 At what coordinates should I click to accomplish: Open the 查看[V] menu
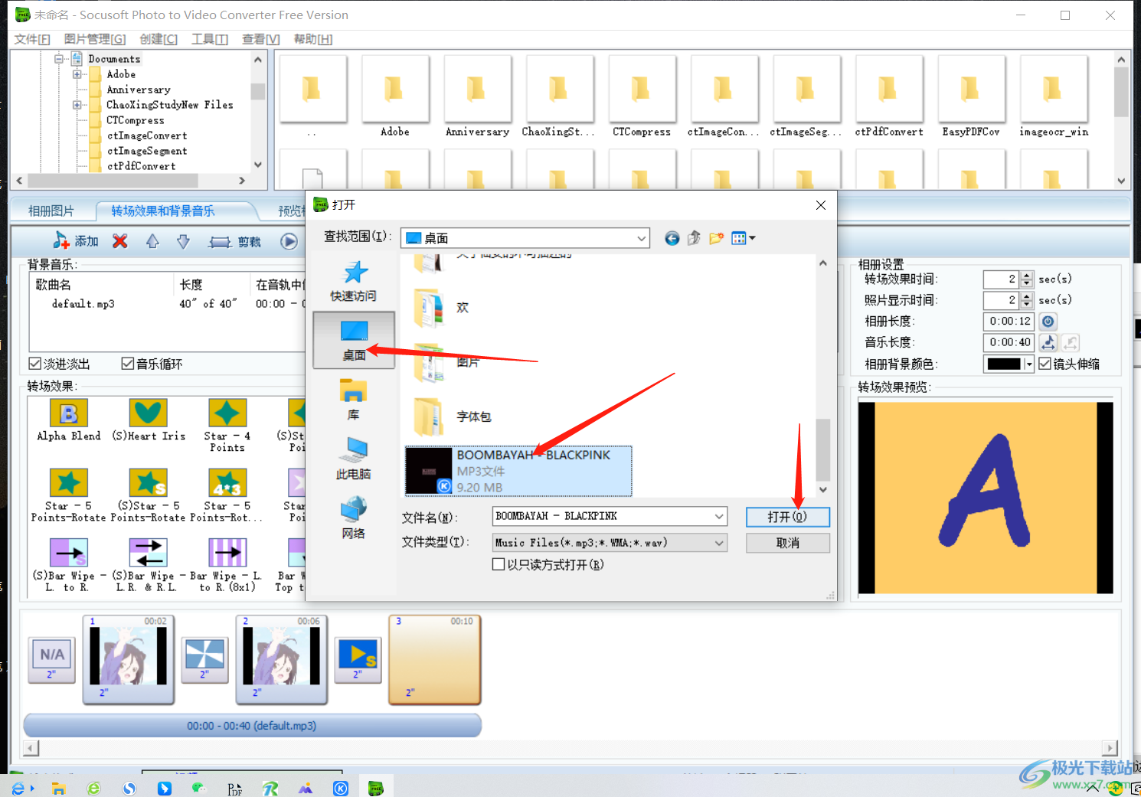(x=261, y=39)
